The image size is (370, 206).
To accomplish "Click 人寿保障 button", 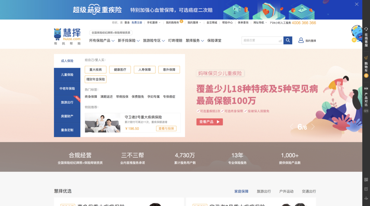I will 145,70.
